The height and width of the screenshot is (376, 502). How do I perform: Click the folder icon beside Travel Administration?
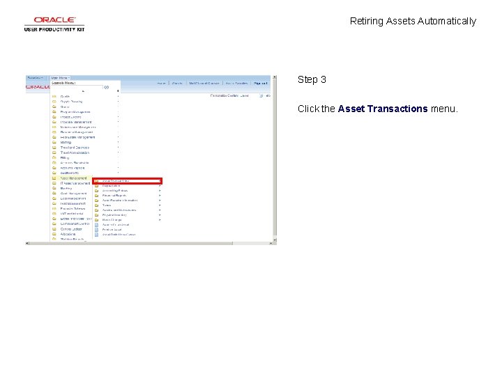click(x=54, y=152)
